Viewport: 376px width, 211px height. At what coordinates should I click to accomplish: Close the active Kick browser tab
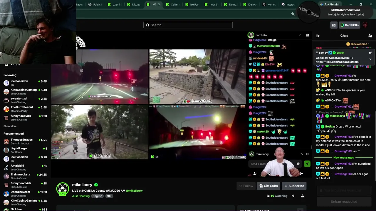click(x=159, y=4)
